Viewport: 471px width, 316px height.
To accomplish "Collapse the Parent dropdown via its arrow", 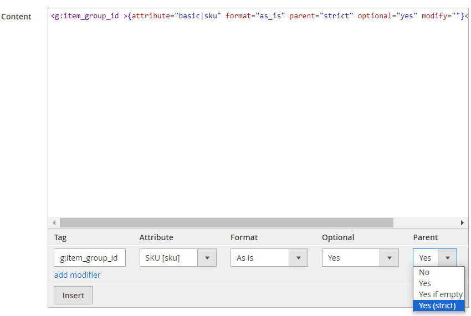I will click(x=448, y=258).
